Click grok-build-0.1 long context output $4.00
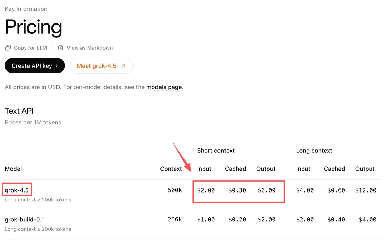This screenshot has height=240, width=392. tap(368, 220)
